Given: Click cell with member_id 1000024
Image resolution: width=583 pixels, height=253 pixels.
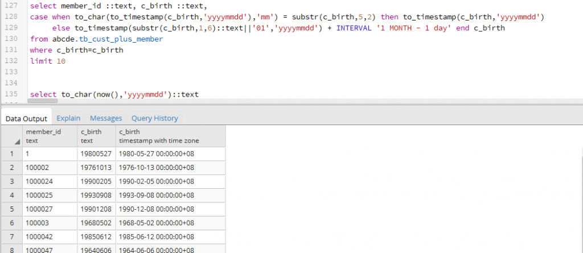Looking at the screenshot, I should point(50,181).
